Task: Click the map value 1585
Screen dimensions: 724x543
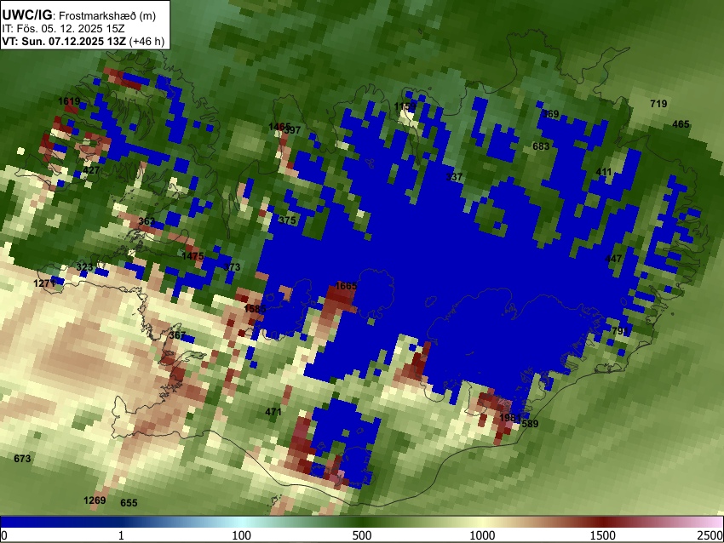Action: coord(255,309)
